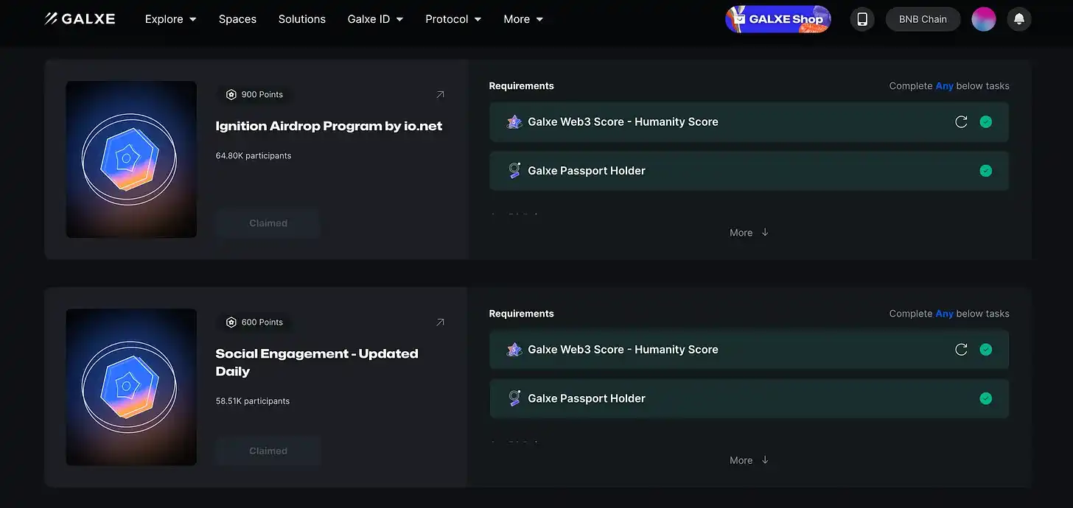Click 'Complete Any below tasks' in Social Engagement card
The width and height of the screenshot is (1073, 508).
point(949,314)
